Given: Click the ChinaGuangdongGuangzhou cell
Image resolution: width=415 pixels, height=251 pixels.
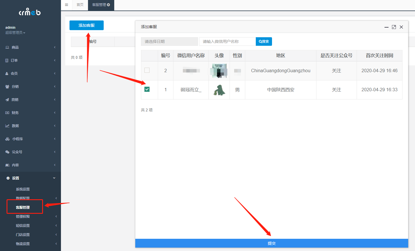Looking at the screenshot, I should 281,71.
